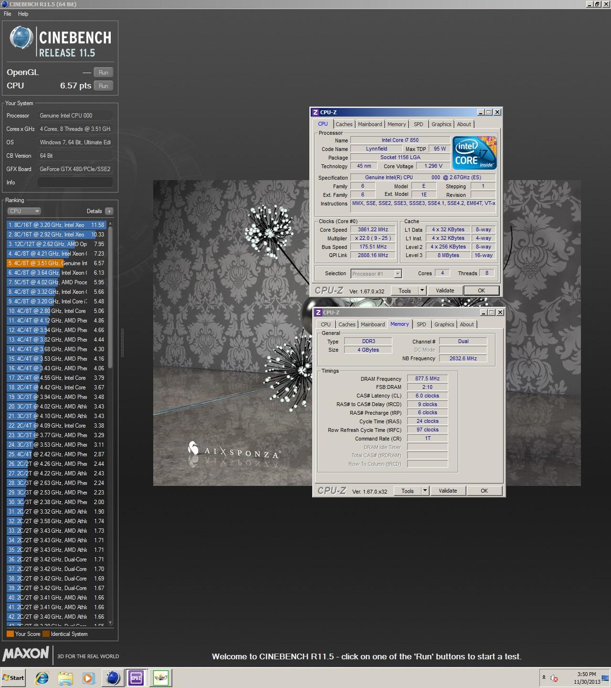Click the CPU-Z icon in top window title bar

315,112
